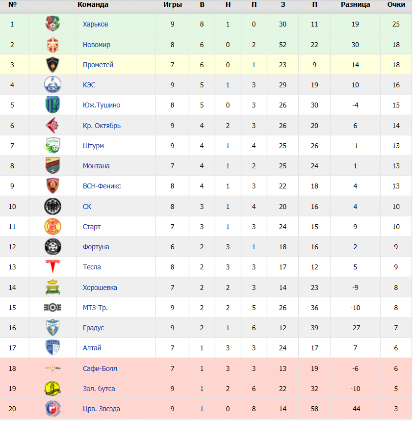Click the Харьков team logo
The height and width of the screenshot is (421, 413).
tap(52, 24)
